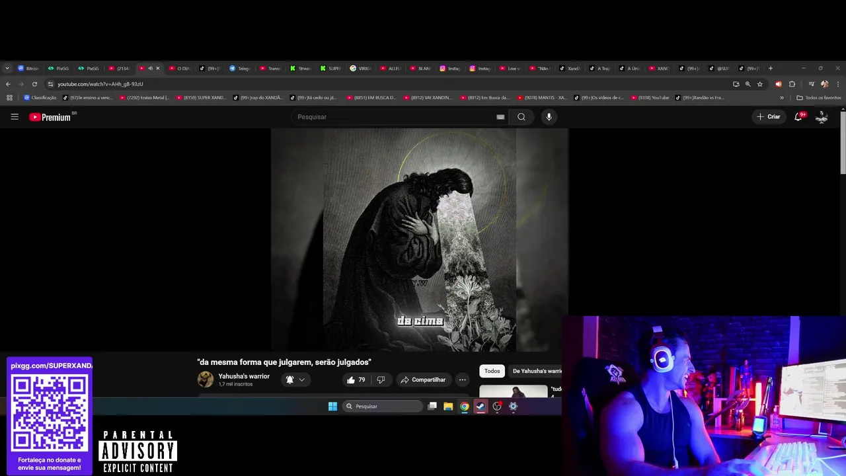Click the page vertical scrollbar
This screenshot has width=846, height=476.
pos(843,142)
